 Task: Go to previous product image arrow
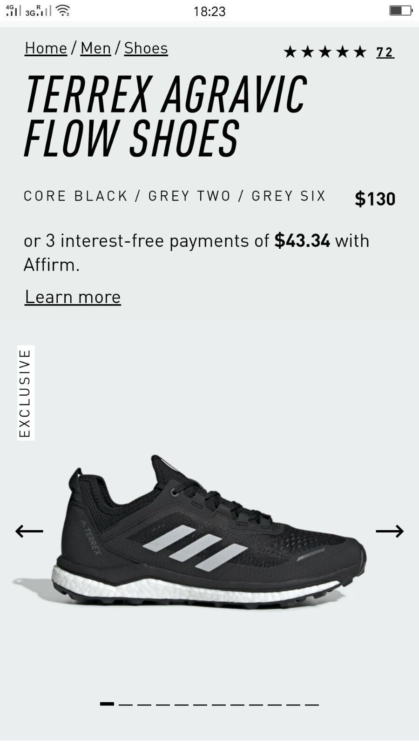point(29,531)
